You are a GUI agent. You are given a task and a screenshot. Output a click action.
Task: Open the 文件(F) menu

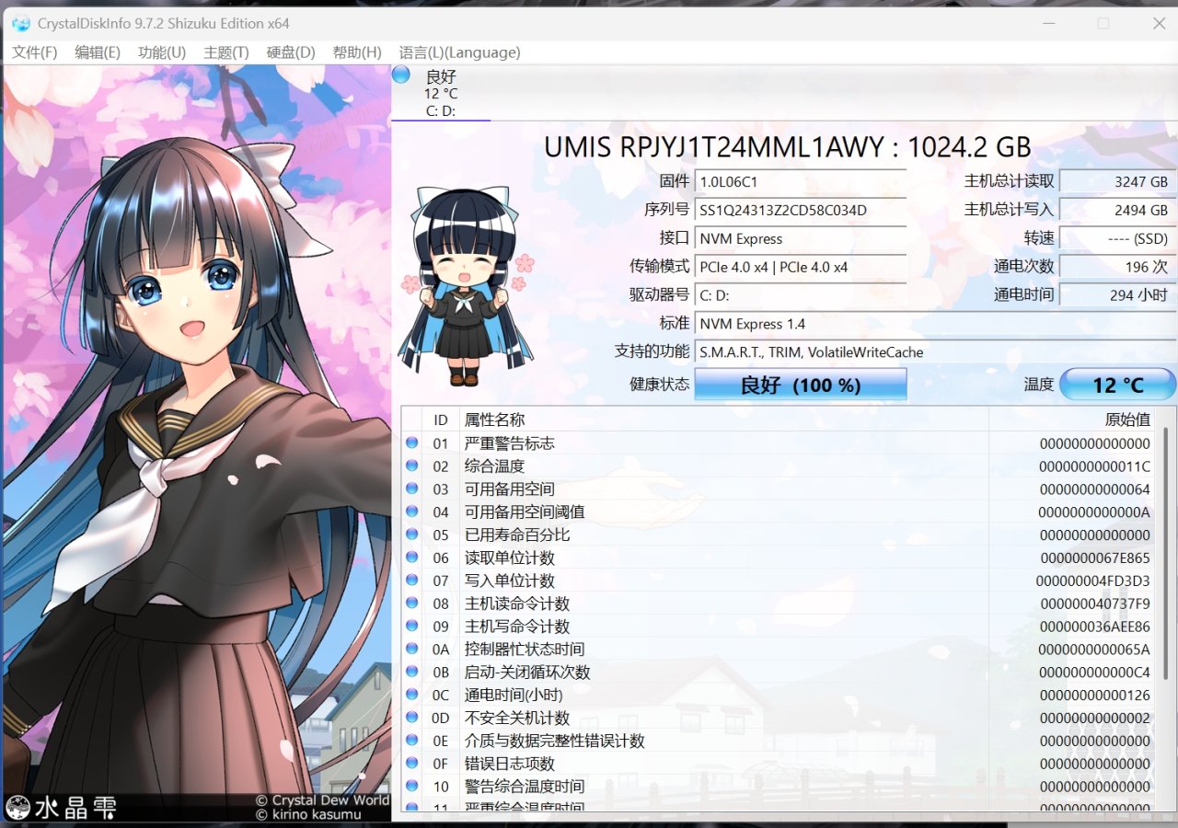coord(35,52)
